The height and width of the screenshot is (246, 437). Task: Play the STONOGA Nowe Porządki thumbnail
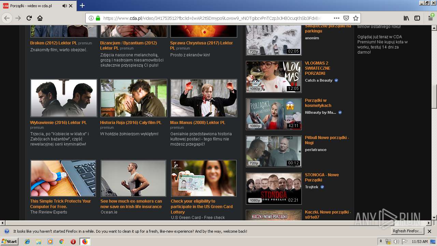(274, 189)
